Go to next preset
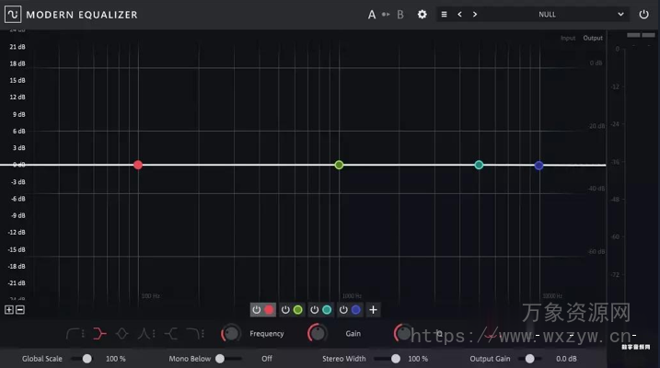 475,15
